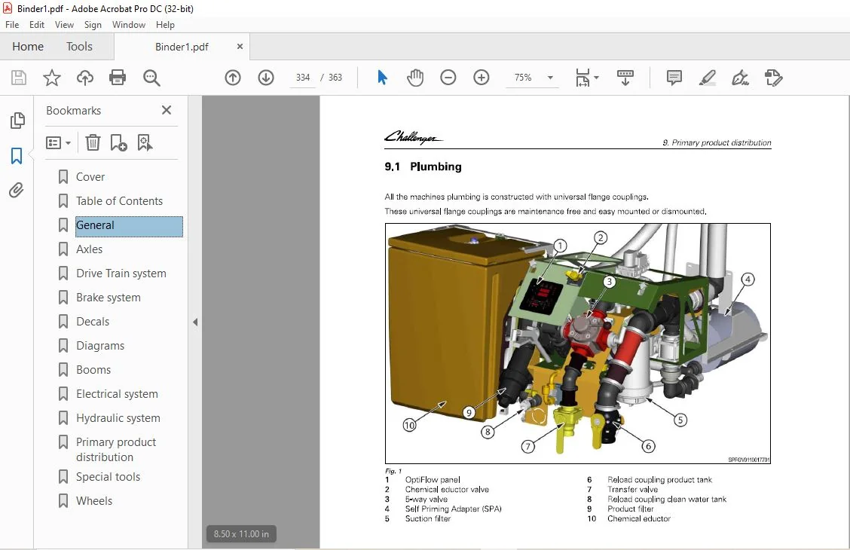850x550 pixels.
Task: Navigate to Brake system bookmark
Action: pyautogui.click(x=108, y=298)
